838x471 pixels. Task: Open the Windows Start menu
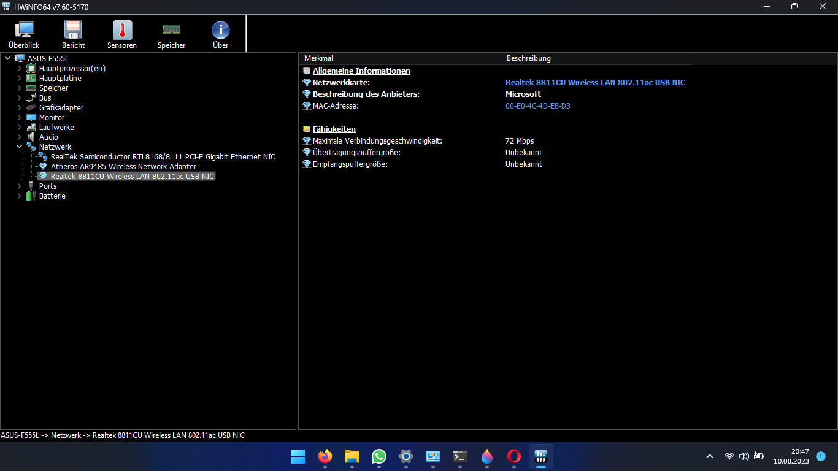click(298, 456)
